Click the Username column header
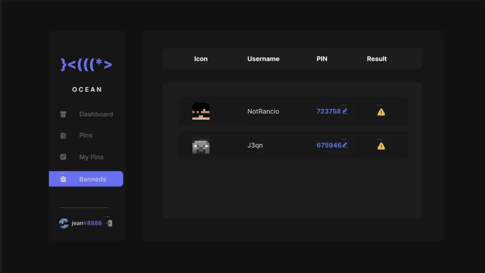This screenshot has width=485, height=273. click(263, 59)
